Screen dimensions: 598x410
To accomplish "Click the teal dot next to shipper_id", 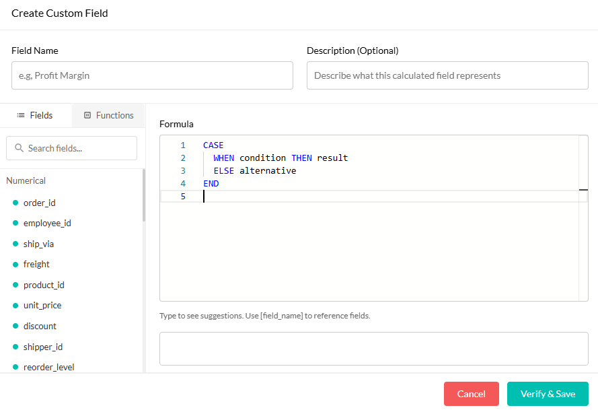I will coord(16,346).
